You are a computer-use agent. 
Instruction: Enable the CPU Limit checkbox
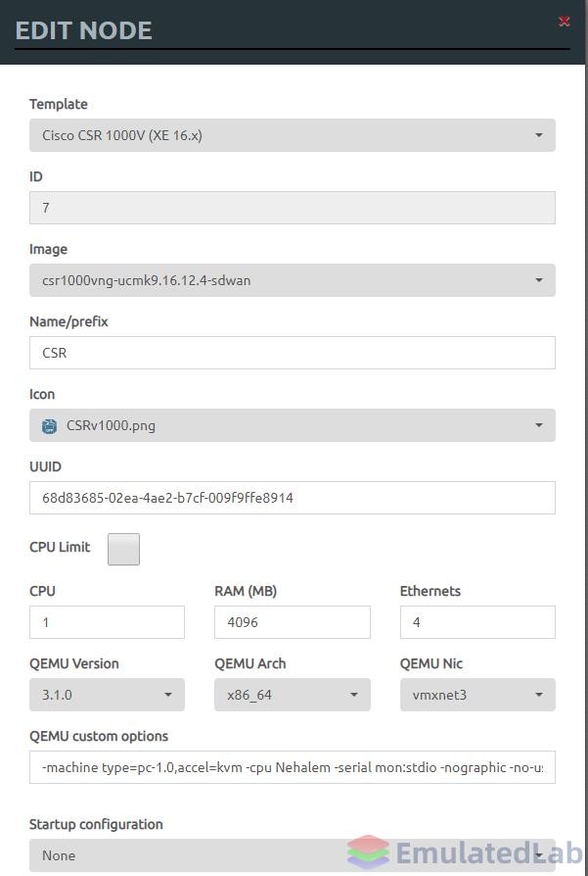(124, 549)
